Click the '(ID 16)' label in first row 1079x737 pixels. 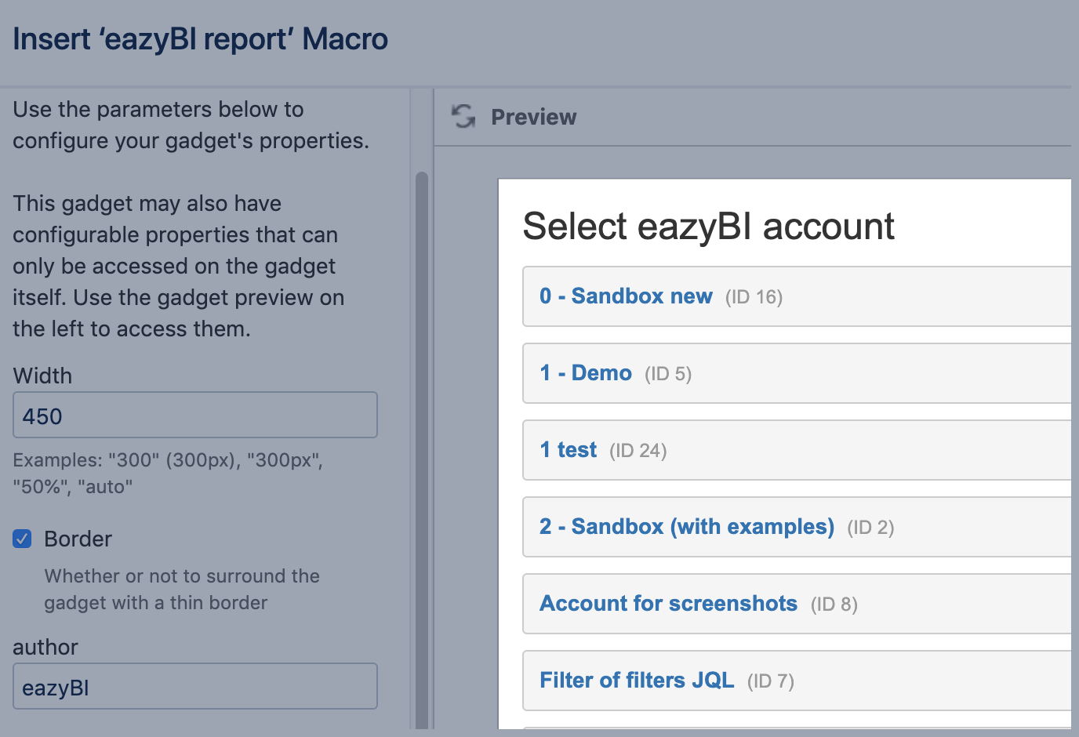(x=754, y=297)
